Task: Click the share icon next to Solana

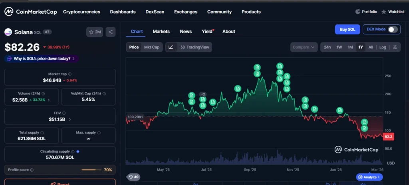Action: [x=111, y=32]
